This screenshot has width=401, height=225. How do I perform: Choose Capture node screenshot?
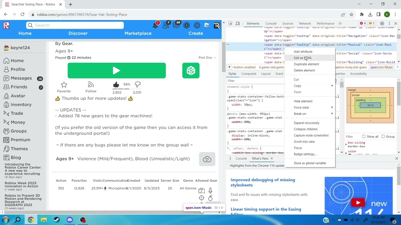tap(310, 135)
